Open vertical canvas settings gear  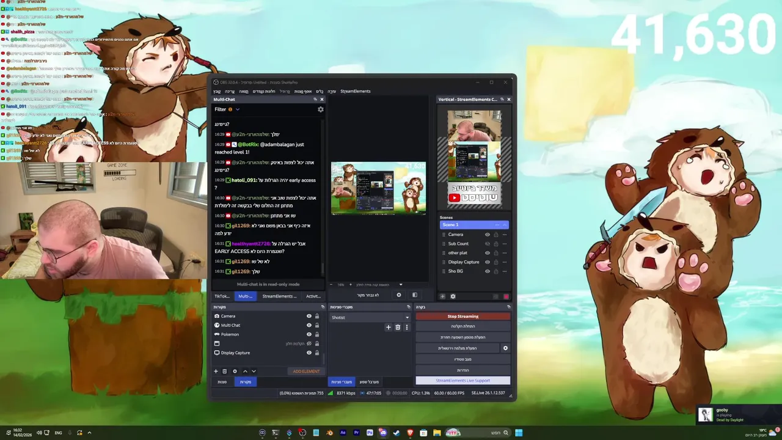[453, 296]
